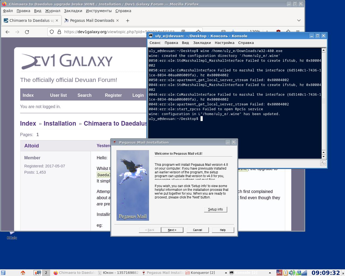Open Konsole Сеанс menu
345x276 pixels.
pyautogui.click(x=155, y=43)
